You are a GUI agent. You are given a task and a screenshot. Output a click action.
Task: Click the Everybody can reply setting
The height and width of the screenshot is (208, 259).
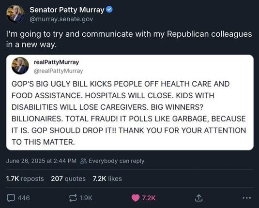click(117, 161)
